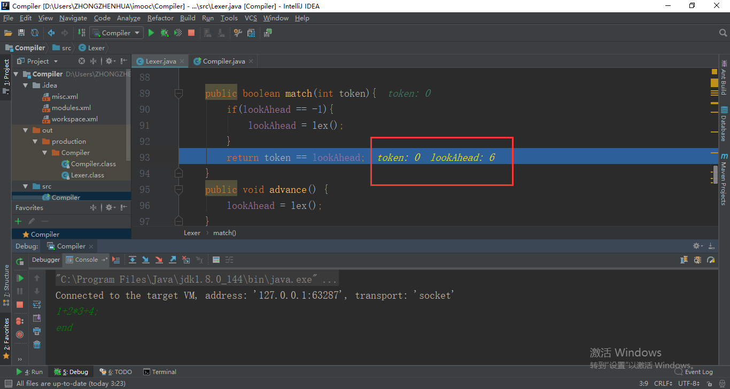This screenshot has width=730, height=389.
Task: Clear console with the trash can icon
Action: click(37, 344)
